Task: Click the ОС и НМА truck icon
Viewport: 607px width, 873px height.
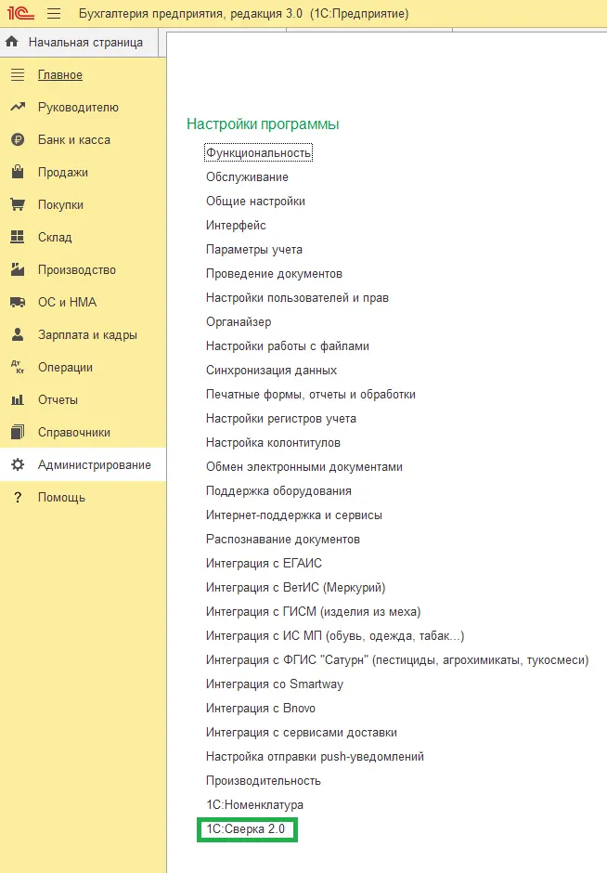Action: (18, 303)
